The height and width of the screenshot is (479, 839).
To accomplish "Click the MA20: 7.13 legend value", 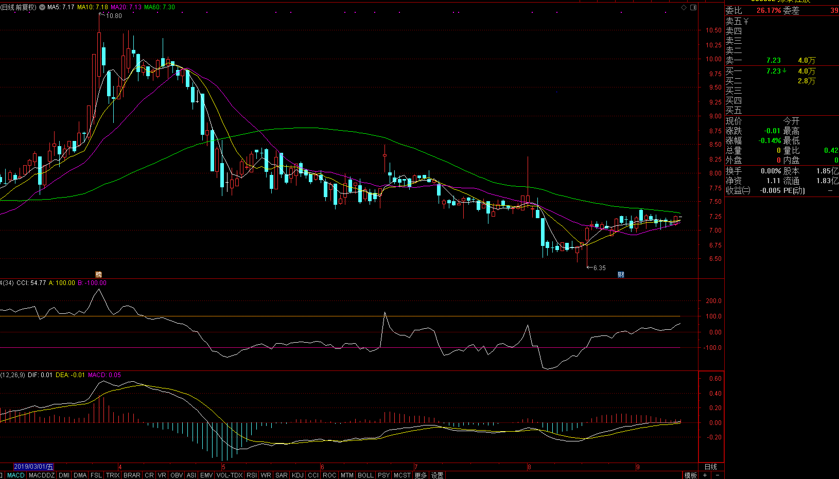I will click(126, 7).
